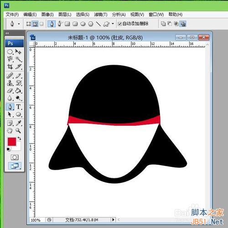Open the 图像(I) menu

click(47, 15)
